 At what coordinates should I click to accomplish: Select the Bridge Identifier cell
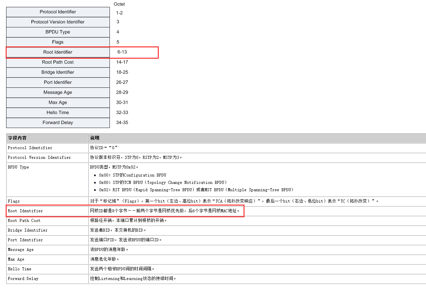[x=57, y=72]
